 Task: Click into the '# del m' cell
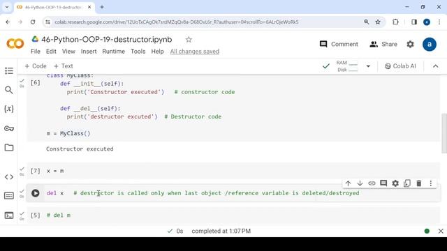tap(233, 215)
